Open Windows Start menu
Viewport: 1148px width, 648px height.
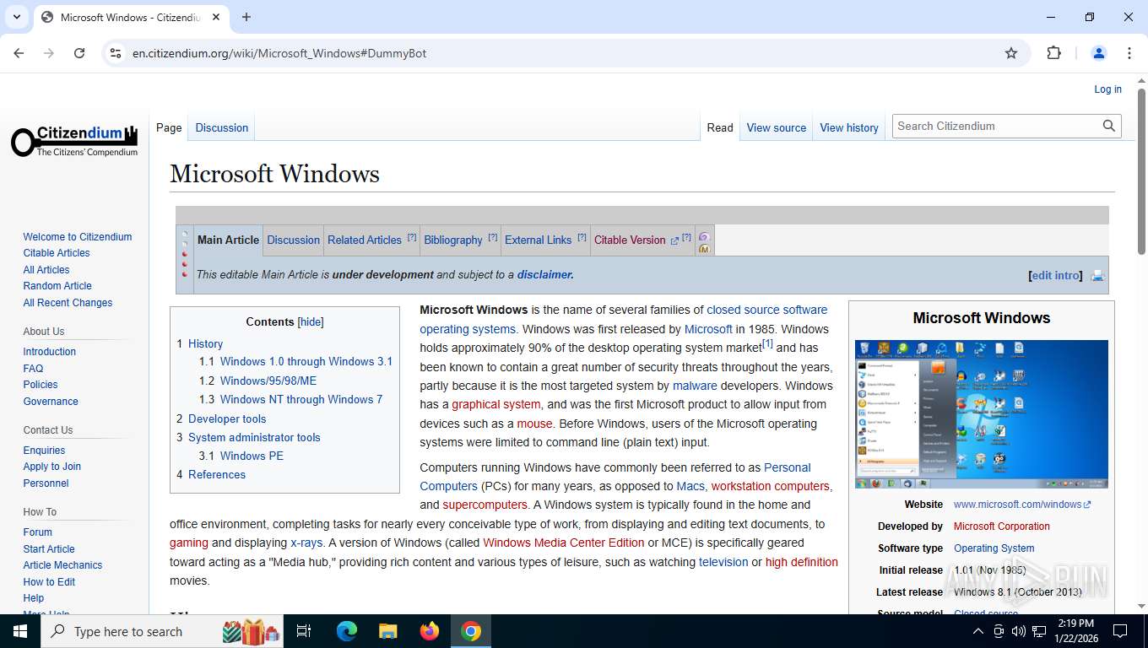20,631
